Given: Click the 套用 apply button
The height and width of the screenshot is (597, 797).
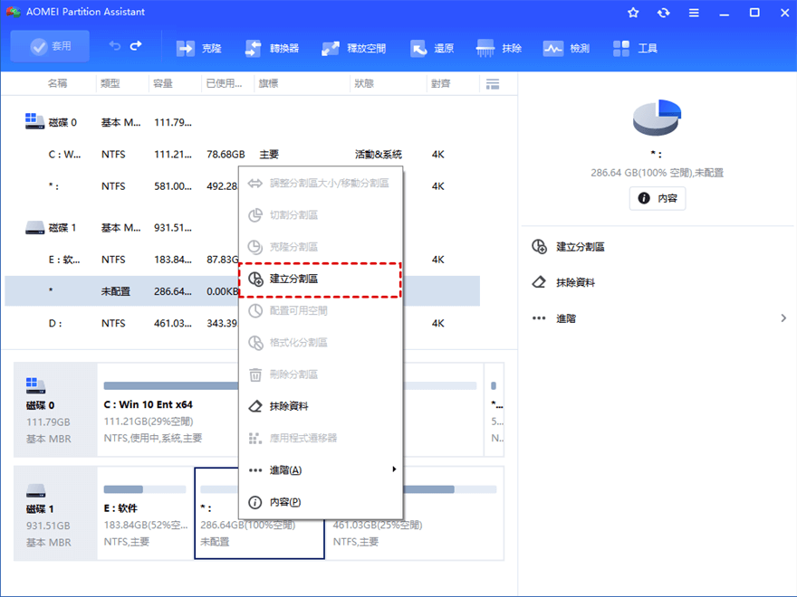Looking at the screenshot, I should click(x=50, y=46).
